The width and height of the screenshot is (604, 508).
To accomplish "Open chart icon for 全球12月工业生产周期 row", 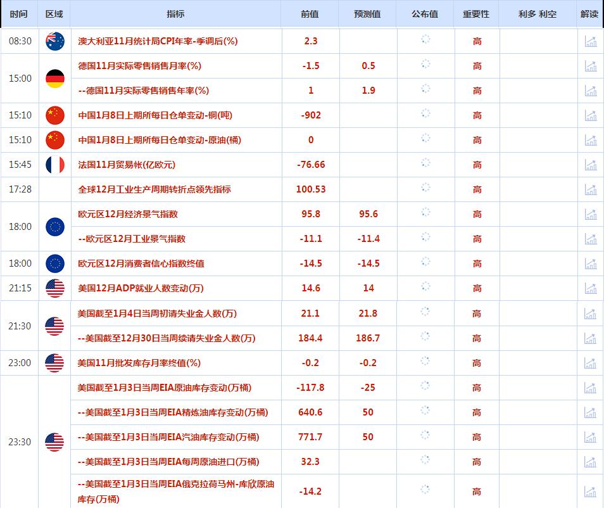I will point(591,189).
